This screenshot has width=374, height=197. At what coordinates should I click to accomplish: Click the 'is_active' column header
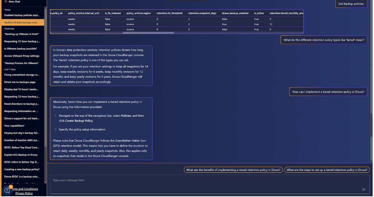pyautogui.click(x=259, y=13)
